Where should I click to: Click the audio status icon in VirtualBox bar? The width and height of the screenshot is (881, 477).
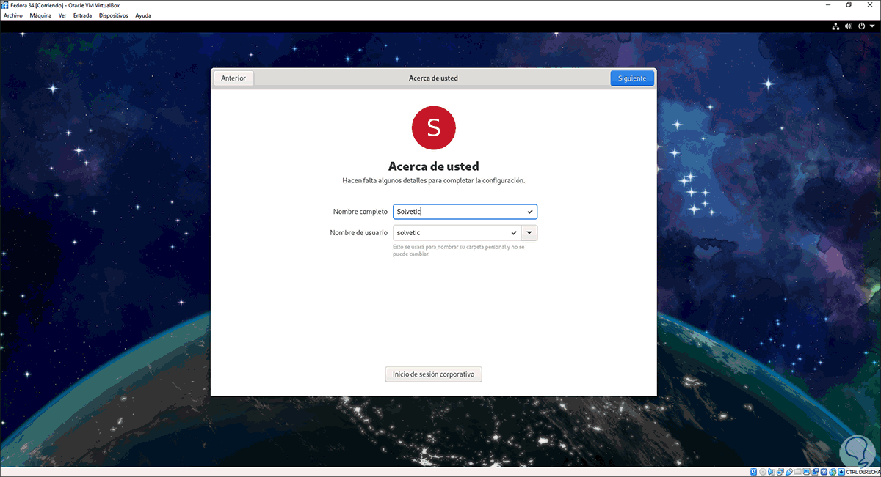point(772,471)
